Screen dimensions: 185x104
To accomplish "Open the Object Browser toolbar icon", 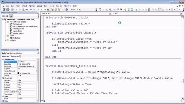I will 59,10.
